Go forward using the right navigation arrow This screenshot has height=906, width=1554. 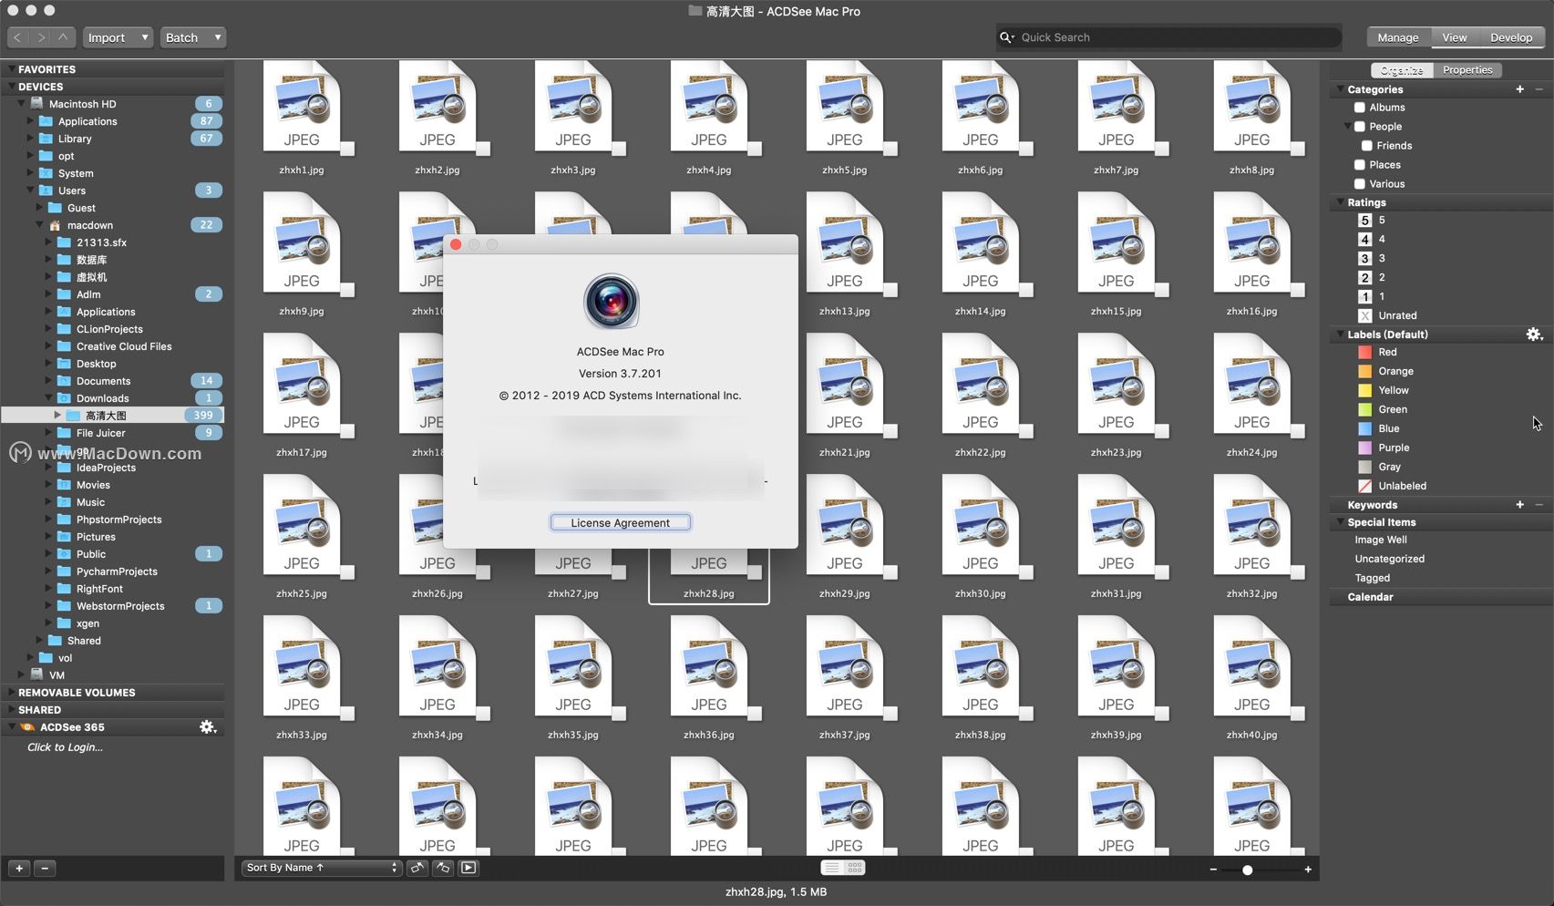tap(41, 37)
